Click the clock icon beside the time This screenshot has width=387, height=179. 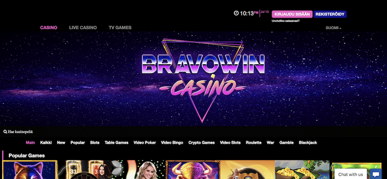tap(236, 13)
